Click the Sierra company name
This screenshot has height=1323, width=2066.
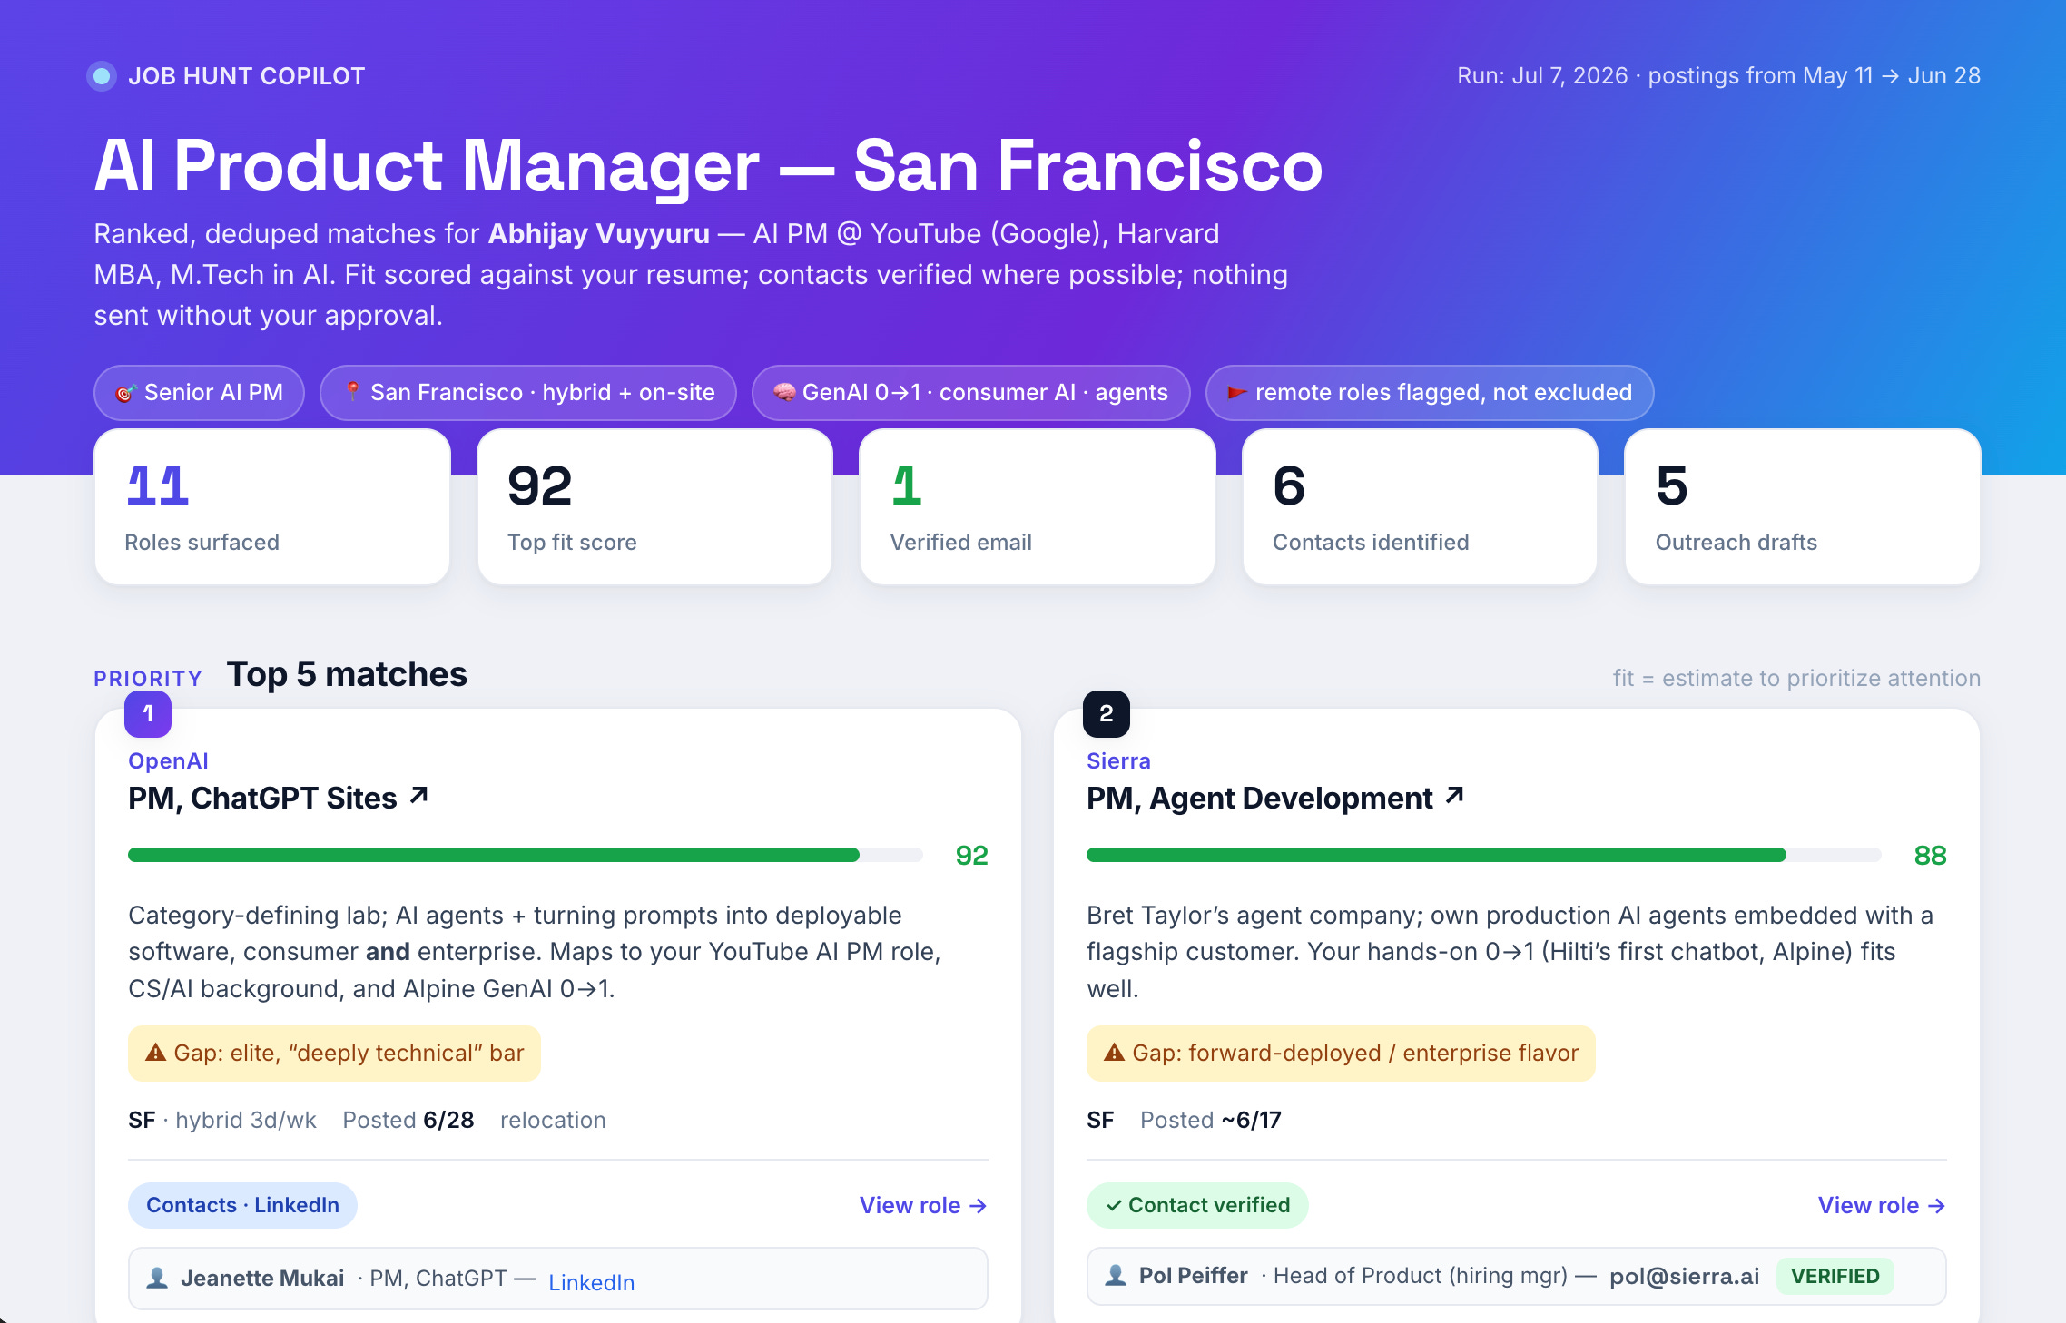[x=1118, y=760]
